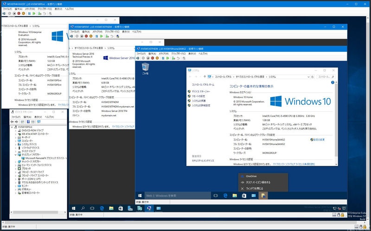Click Checkpoint icon in HVSW10PEnt toolbar

[x=40, y=13]
